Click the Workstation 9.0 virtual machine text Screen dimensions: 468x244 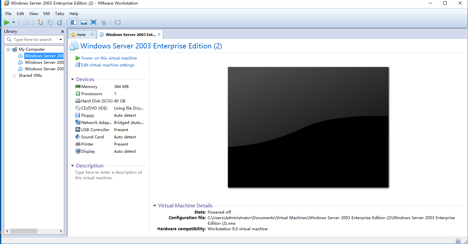(237, 229)
